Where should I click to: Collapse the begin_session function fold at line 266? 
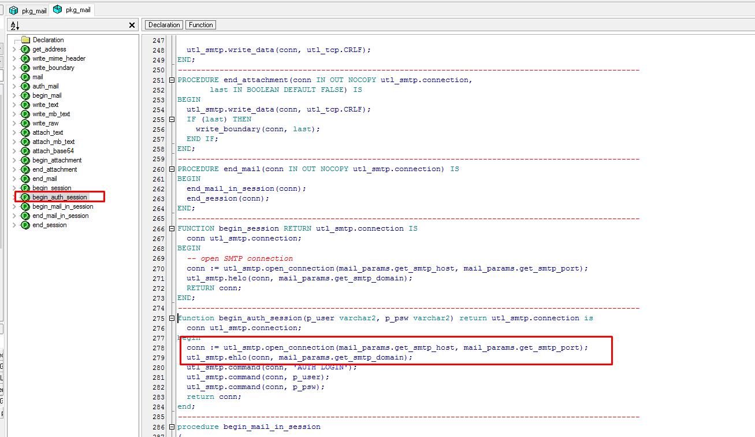tap(172, 228)
